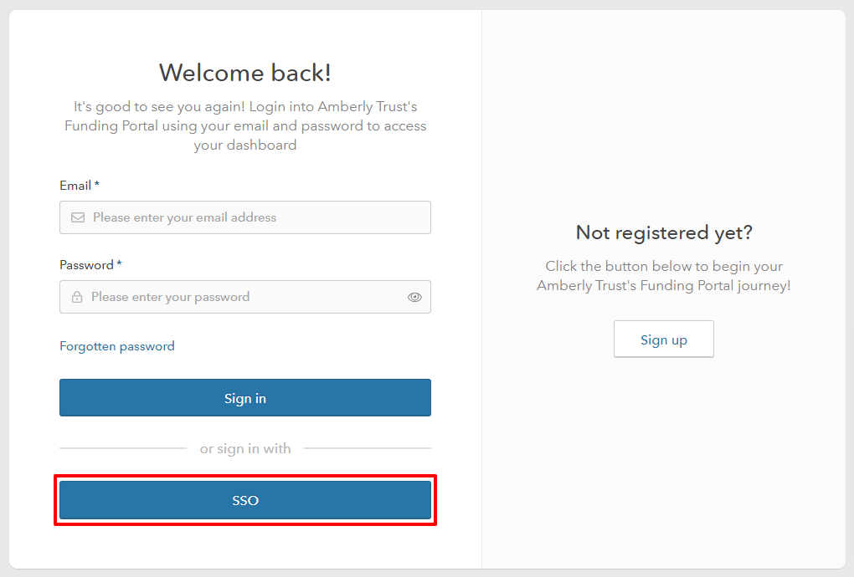
Task: Click the Not registered yet? heading
Action: tap(664, 232)
